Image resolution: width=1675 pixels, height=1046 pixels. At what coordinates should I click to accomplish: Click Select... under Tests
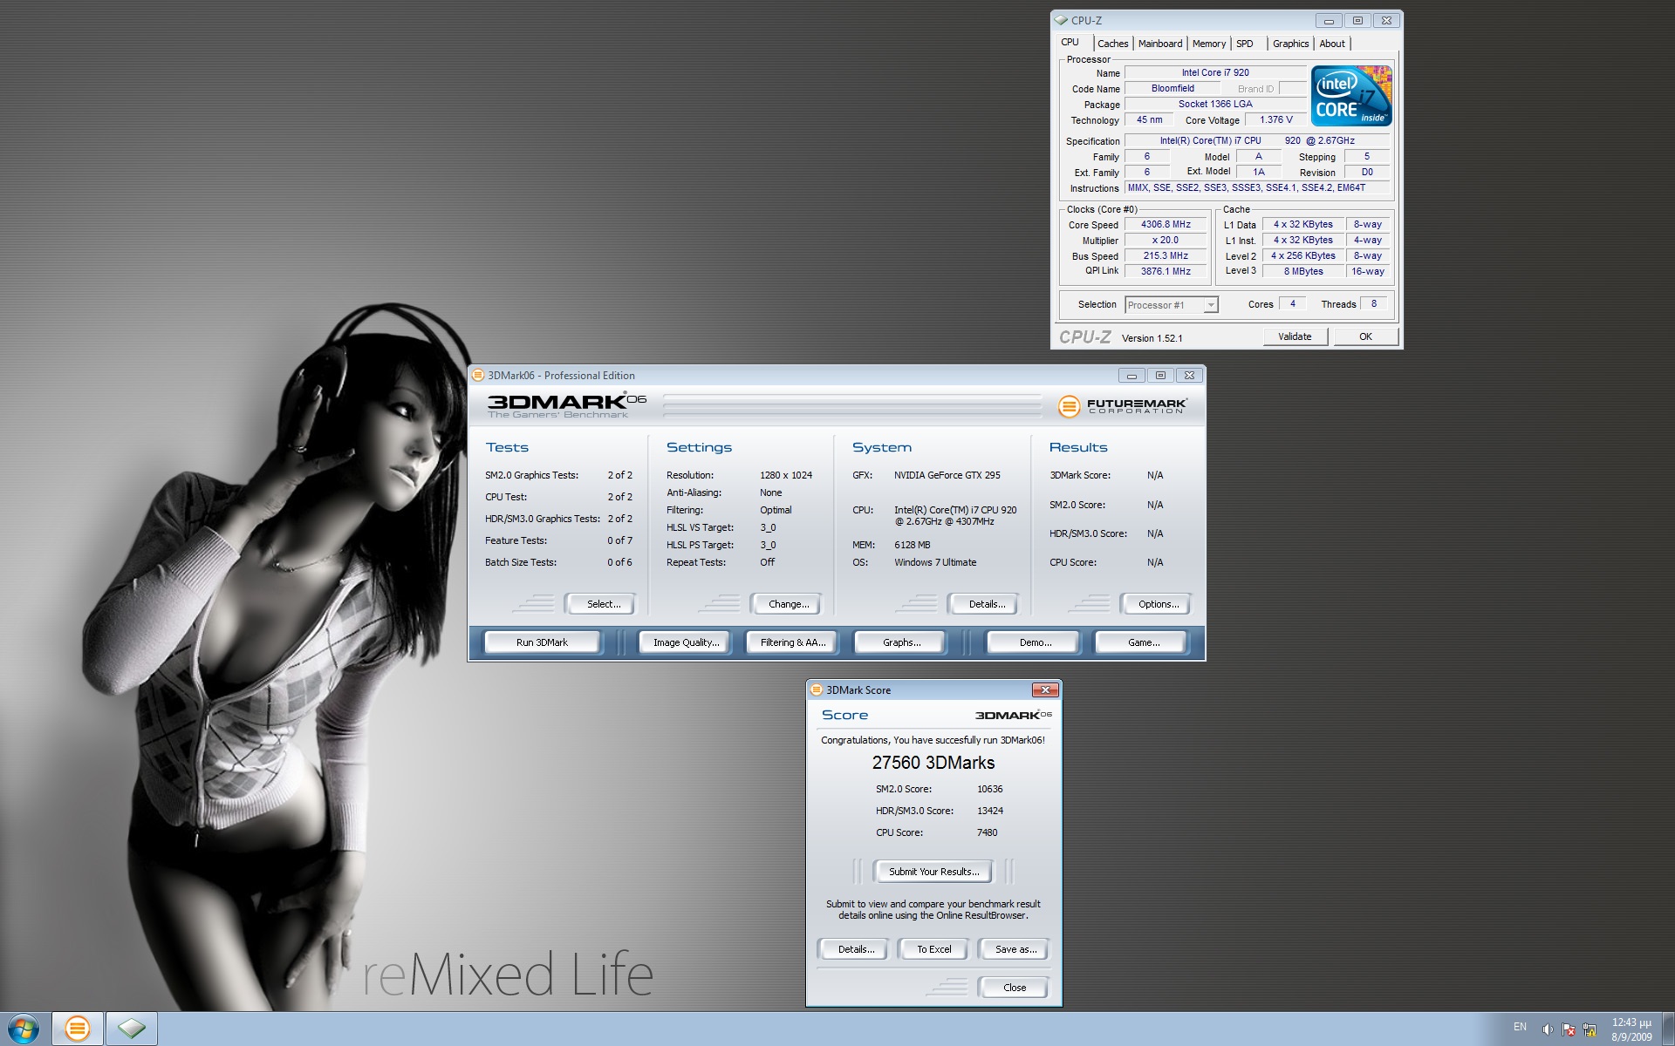pyautogui.click(x=600, y=604)
